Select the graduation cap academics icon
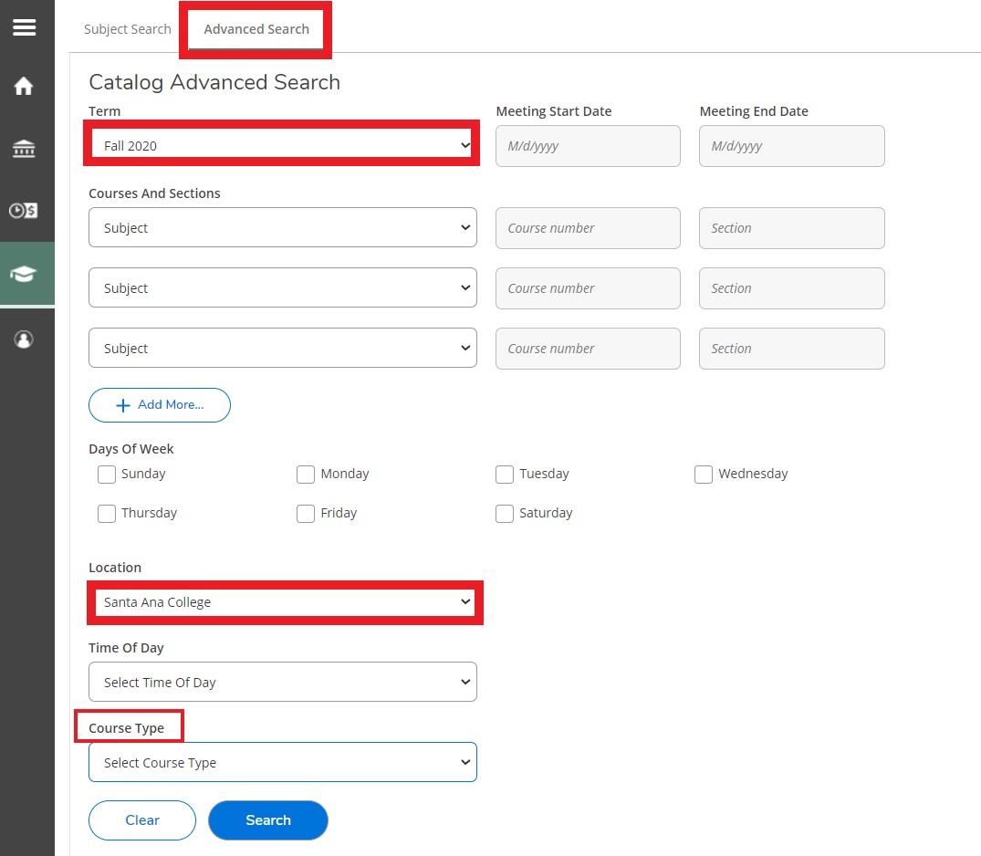Viewport: 981px width, 856px height. pyautogui.click(x=25, y=274)
